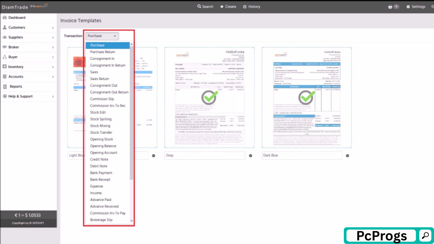The width and height of the screenshot is (434, 244).
Task: Select the Gray invoice template thumbnail
Action: pyautogui.click(x=209, y=98)
